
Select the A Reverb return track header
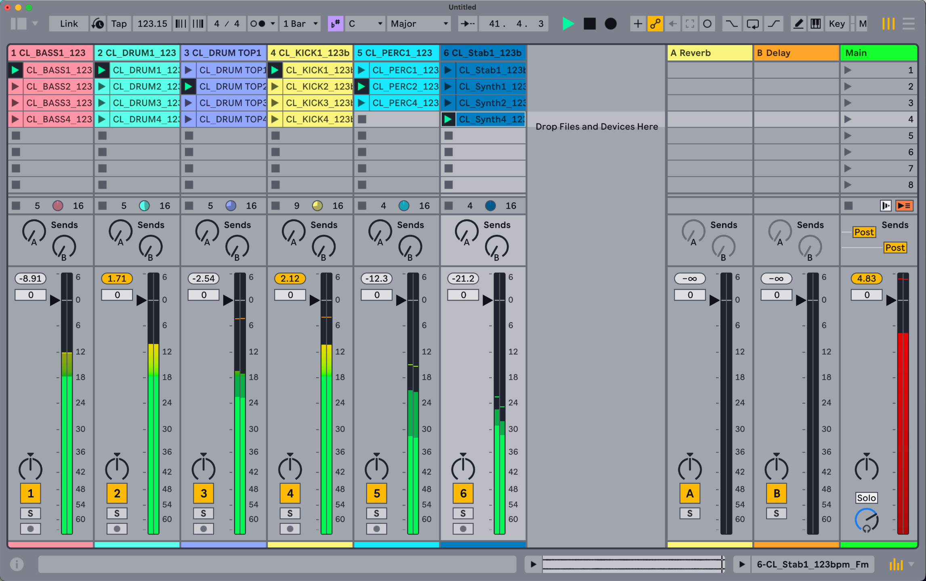709,53
